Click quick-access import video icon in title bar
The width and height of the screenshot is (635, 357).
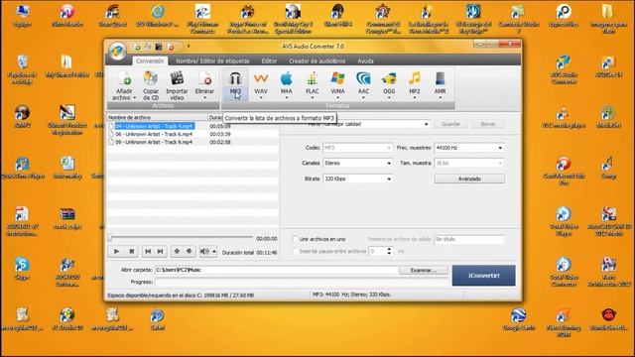pos(159,47)
